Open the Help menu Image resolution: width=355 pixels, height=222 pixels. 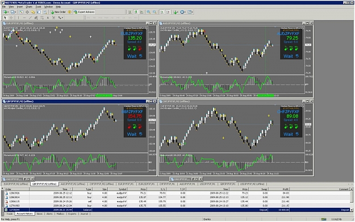pos(58,7)
